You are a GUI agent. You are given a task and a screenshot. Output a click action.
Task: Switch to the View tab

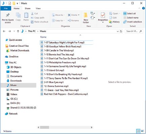(x=38, y=8)
